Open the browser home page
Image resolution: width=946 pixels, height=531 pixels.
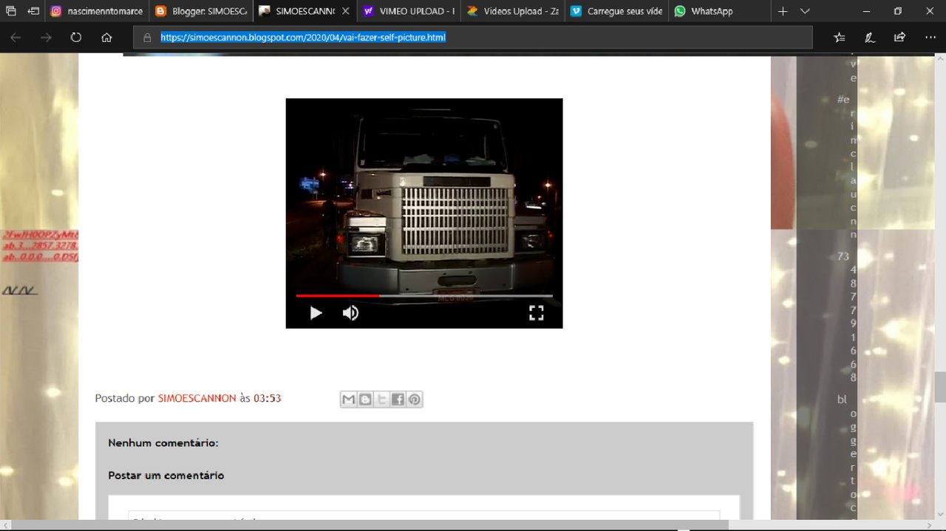tap(106, 37)
